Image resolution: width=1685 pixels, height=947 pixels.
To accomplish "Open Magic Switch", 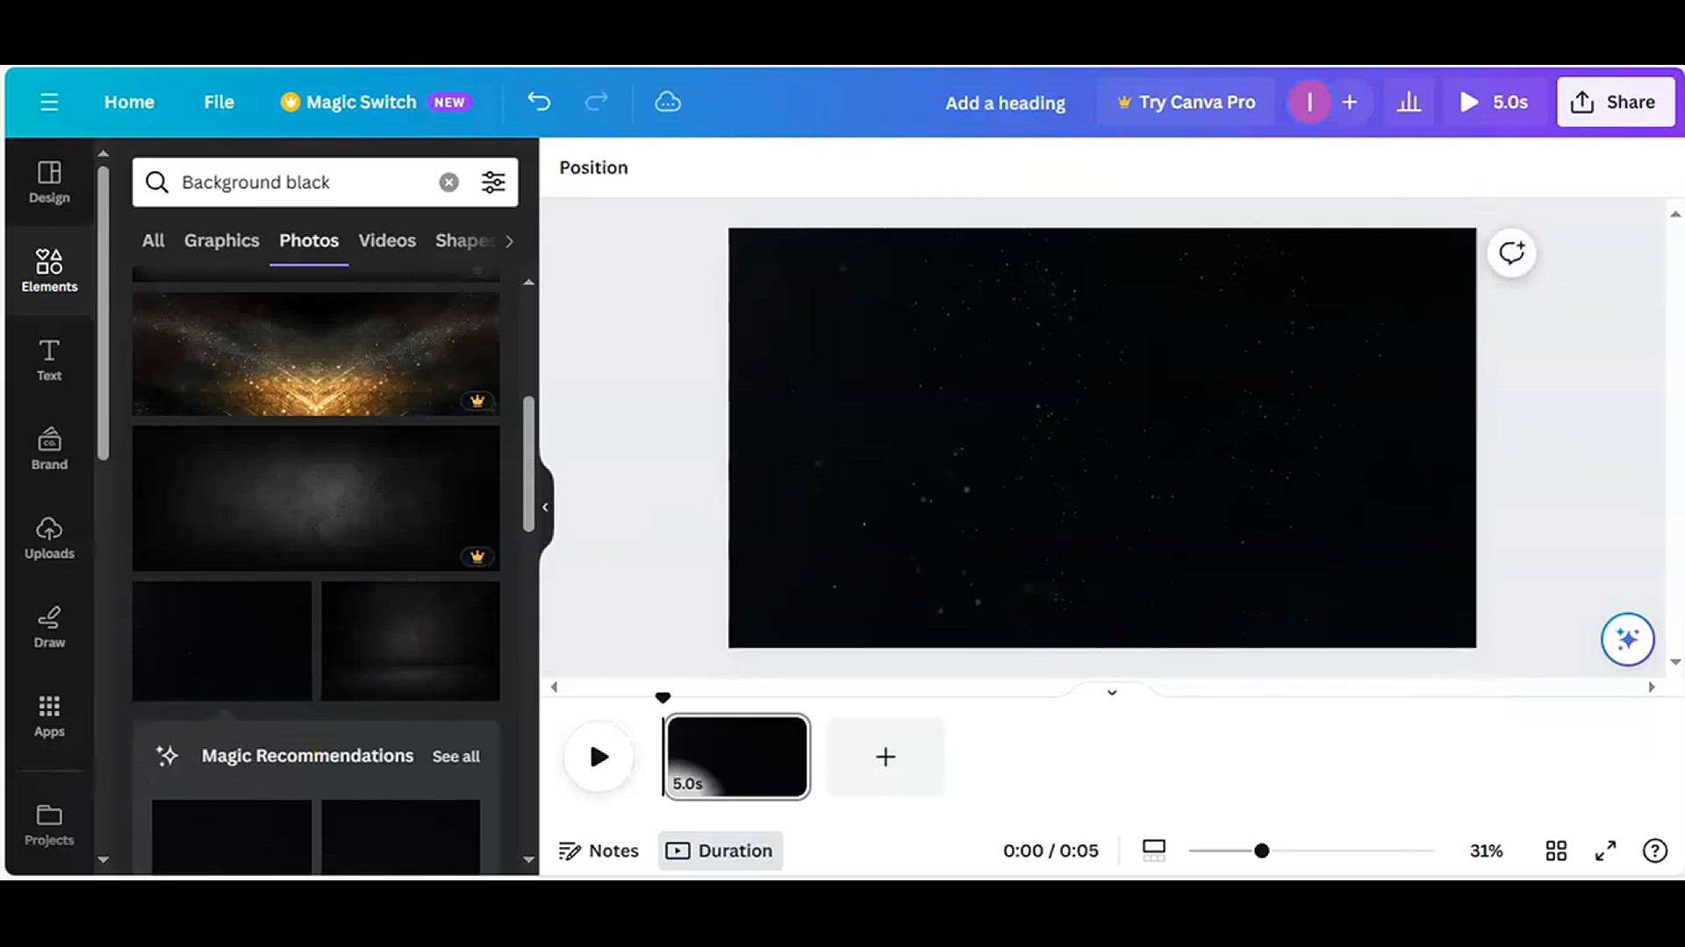I will [x=376, y=102].
